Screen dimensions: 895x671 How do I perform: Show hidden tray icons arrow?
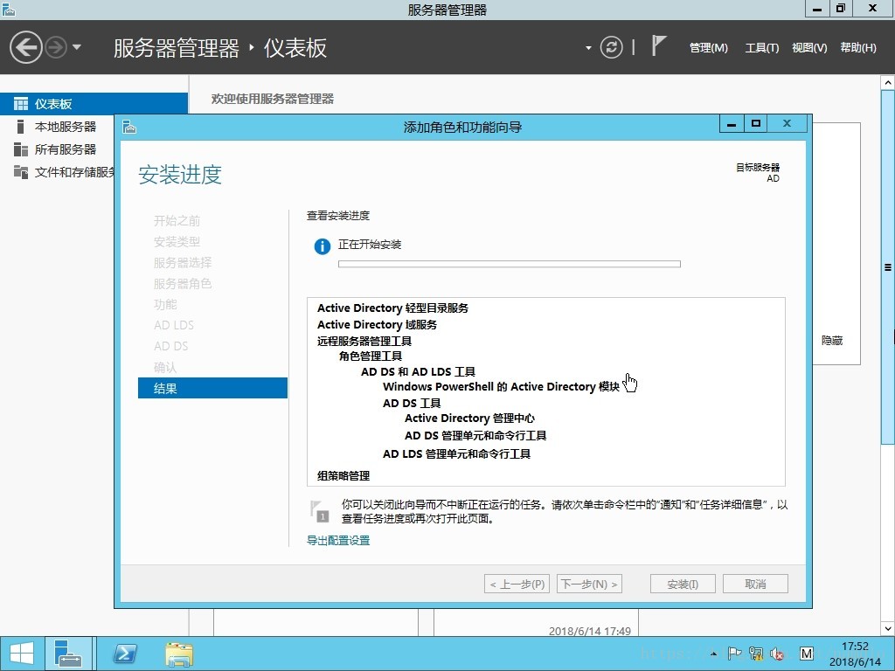[713, 654]
